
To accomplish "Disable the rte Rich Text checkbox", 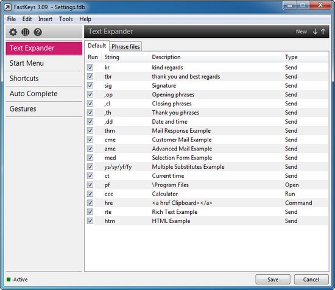I will 90,212.
